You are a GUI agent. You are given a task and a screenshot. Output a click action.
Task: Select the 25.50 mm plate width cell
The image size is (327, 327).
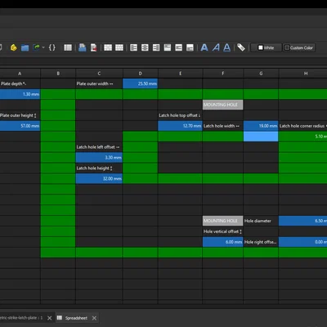pos(140,83)
